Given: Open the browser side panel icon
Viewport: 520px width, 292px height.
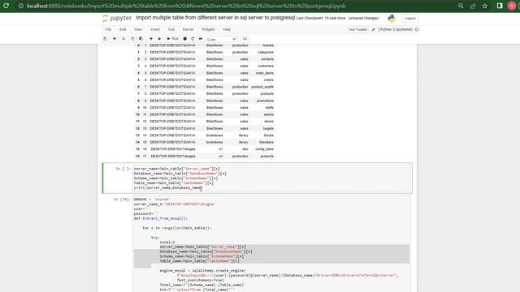Looking at the screenshot, I should (x=500, y=6).
